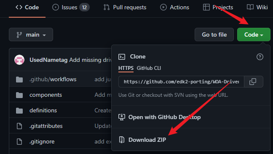The height and width of the screenshot is (154, 273).
Task: Click the Actions play icon
Action: click(163, 8)
